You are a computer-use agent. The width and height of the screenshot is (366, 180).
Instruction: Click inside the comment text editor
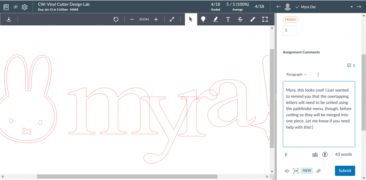pyautogui.click(x=319, y=114)
